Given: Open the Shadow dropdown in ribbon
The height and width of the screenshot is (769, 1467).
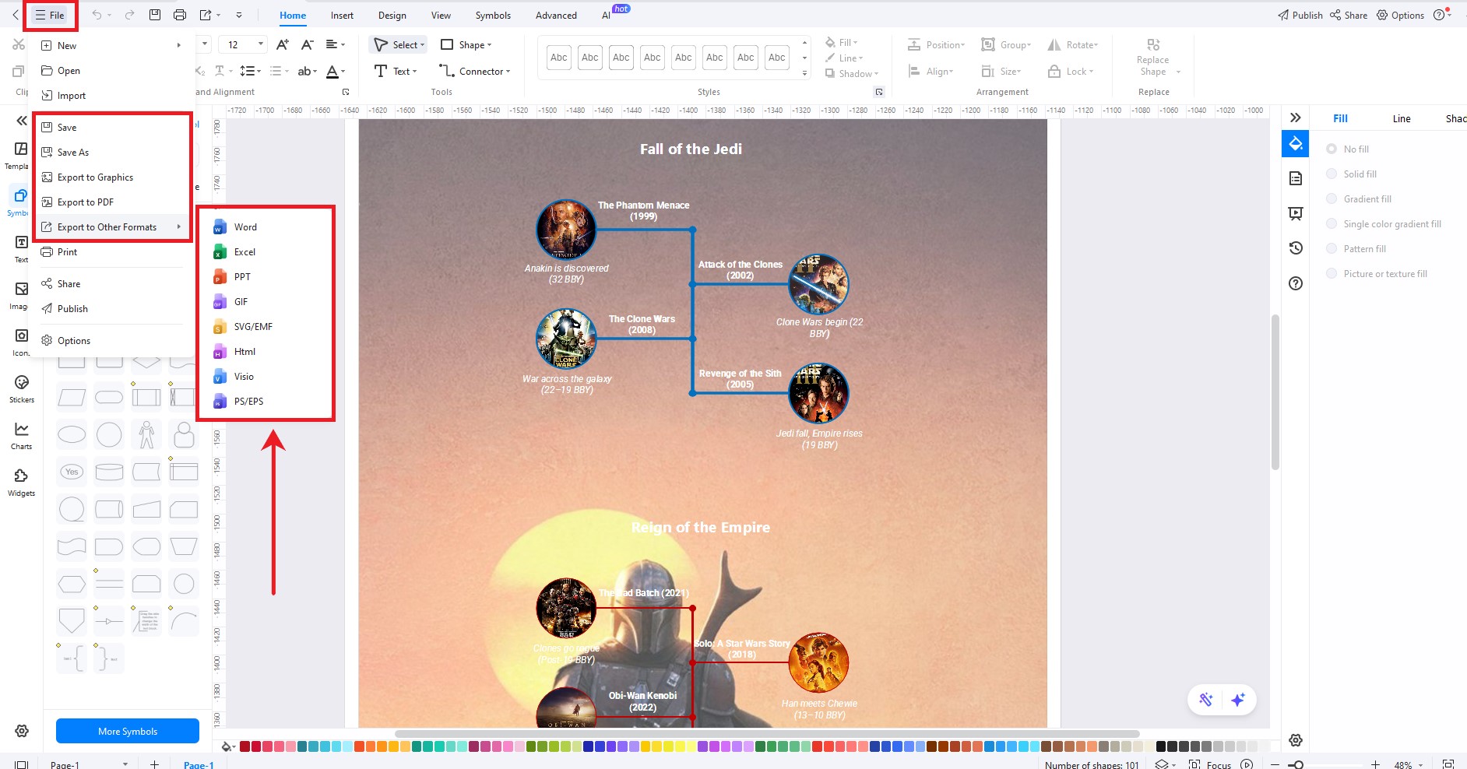Looking at the screenshot, I should tap(852, 73).
